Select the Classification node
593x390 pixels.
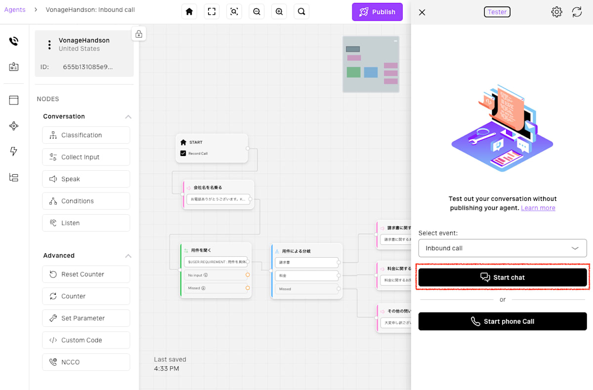[86, 135]
